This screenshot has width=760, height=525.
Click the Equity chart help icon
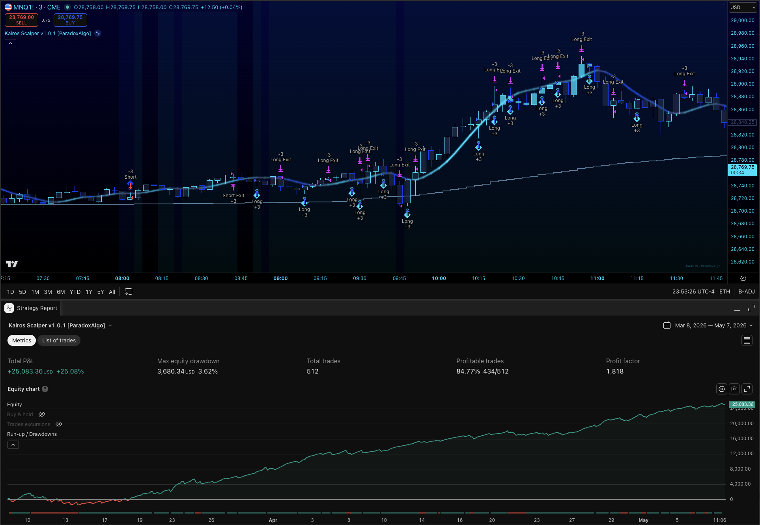pos(45,389)
